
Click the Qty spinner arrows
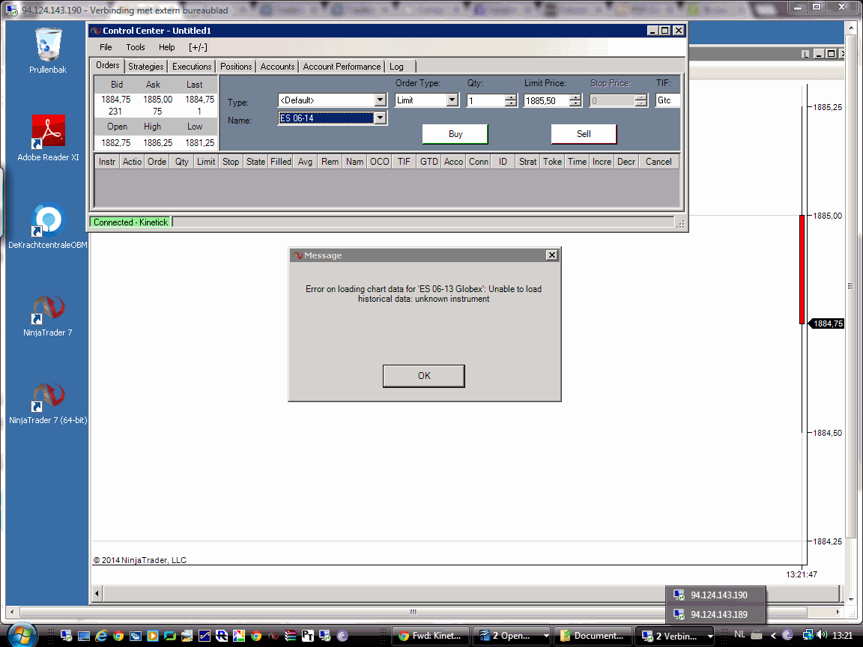511,100
